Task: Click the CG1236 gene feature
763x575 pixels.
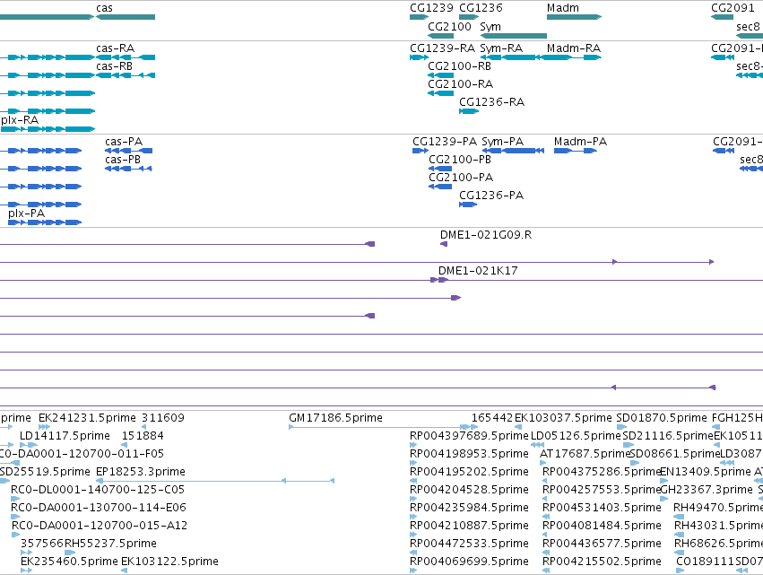Action: [x=469, y=17]
